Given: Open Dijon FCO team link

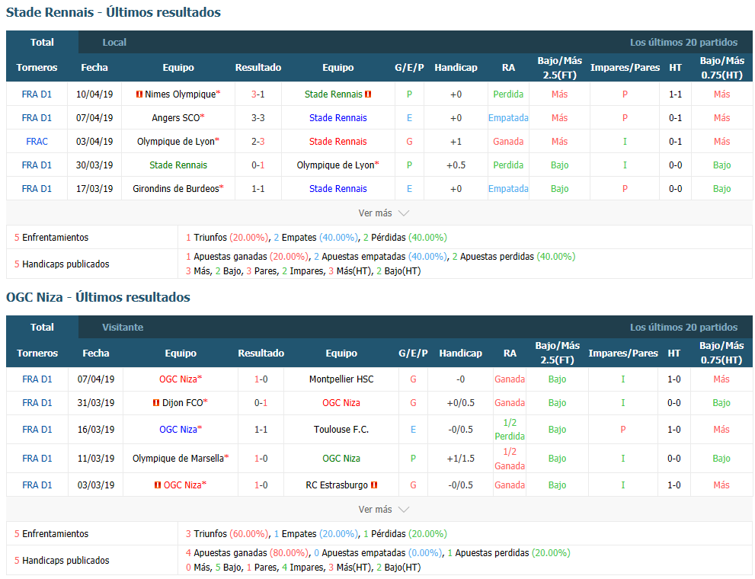Looking at the screenshot, I should (183, 403).
